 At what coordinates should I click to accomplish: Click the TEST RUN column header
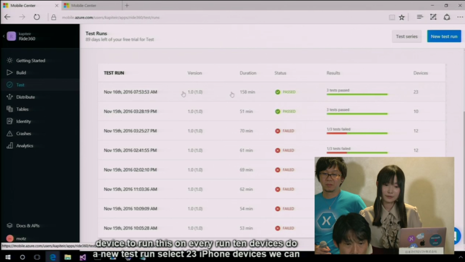tap(114, 73)
